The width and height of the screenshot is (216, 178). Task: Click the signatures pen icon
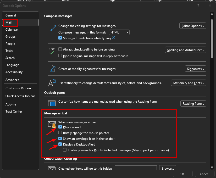point(52,68)
